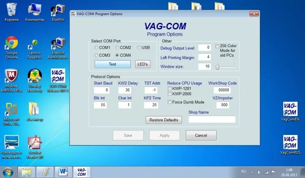Screen dimensions: 305x178
Task: Enable 256 Color Mode for old PCs
Action: 217,46
